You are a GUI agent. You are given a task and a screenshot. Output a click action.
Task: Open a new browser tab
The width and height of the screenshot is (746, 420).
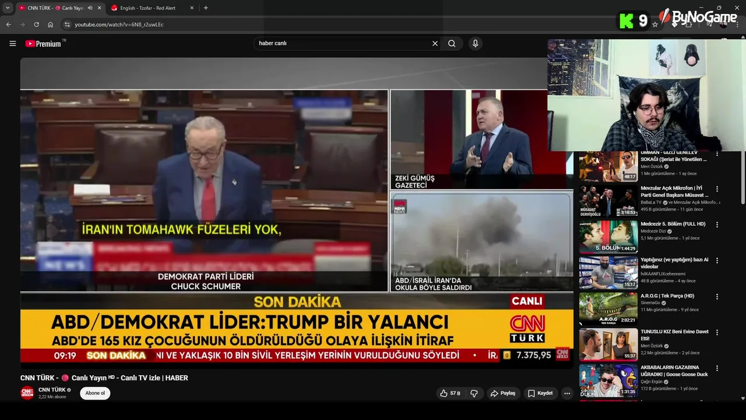pyautogui.click(x=206, y=8)
